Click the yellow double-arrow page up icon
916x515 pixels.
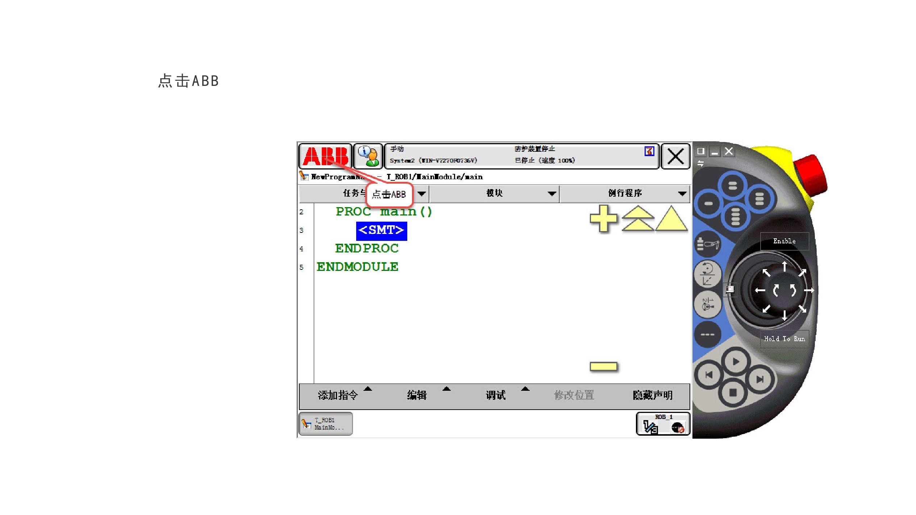coord(638,218)
